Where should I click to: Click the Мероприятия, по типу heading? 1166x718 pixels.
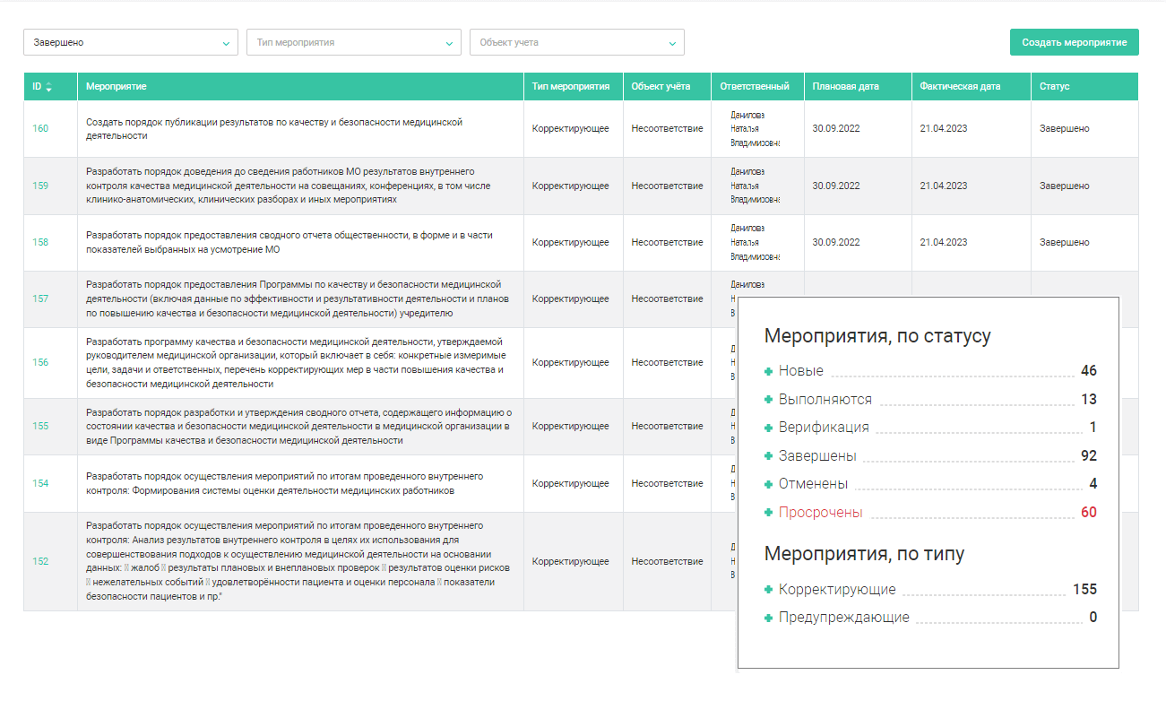coord(864,554)
